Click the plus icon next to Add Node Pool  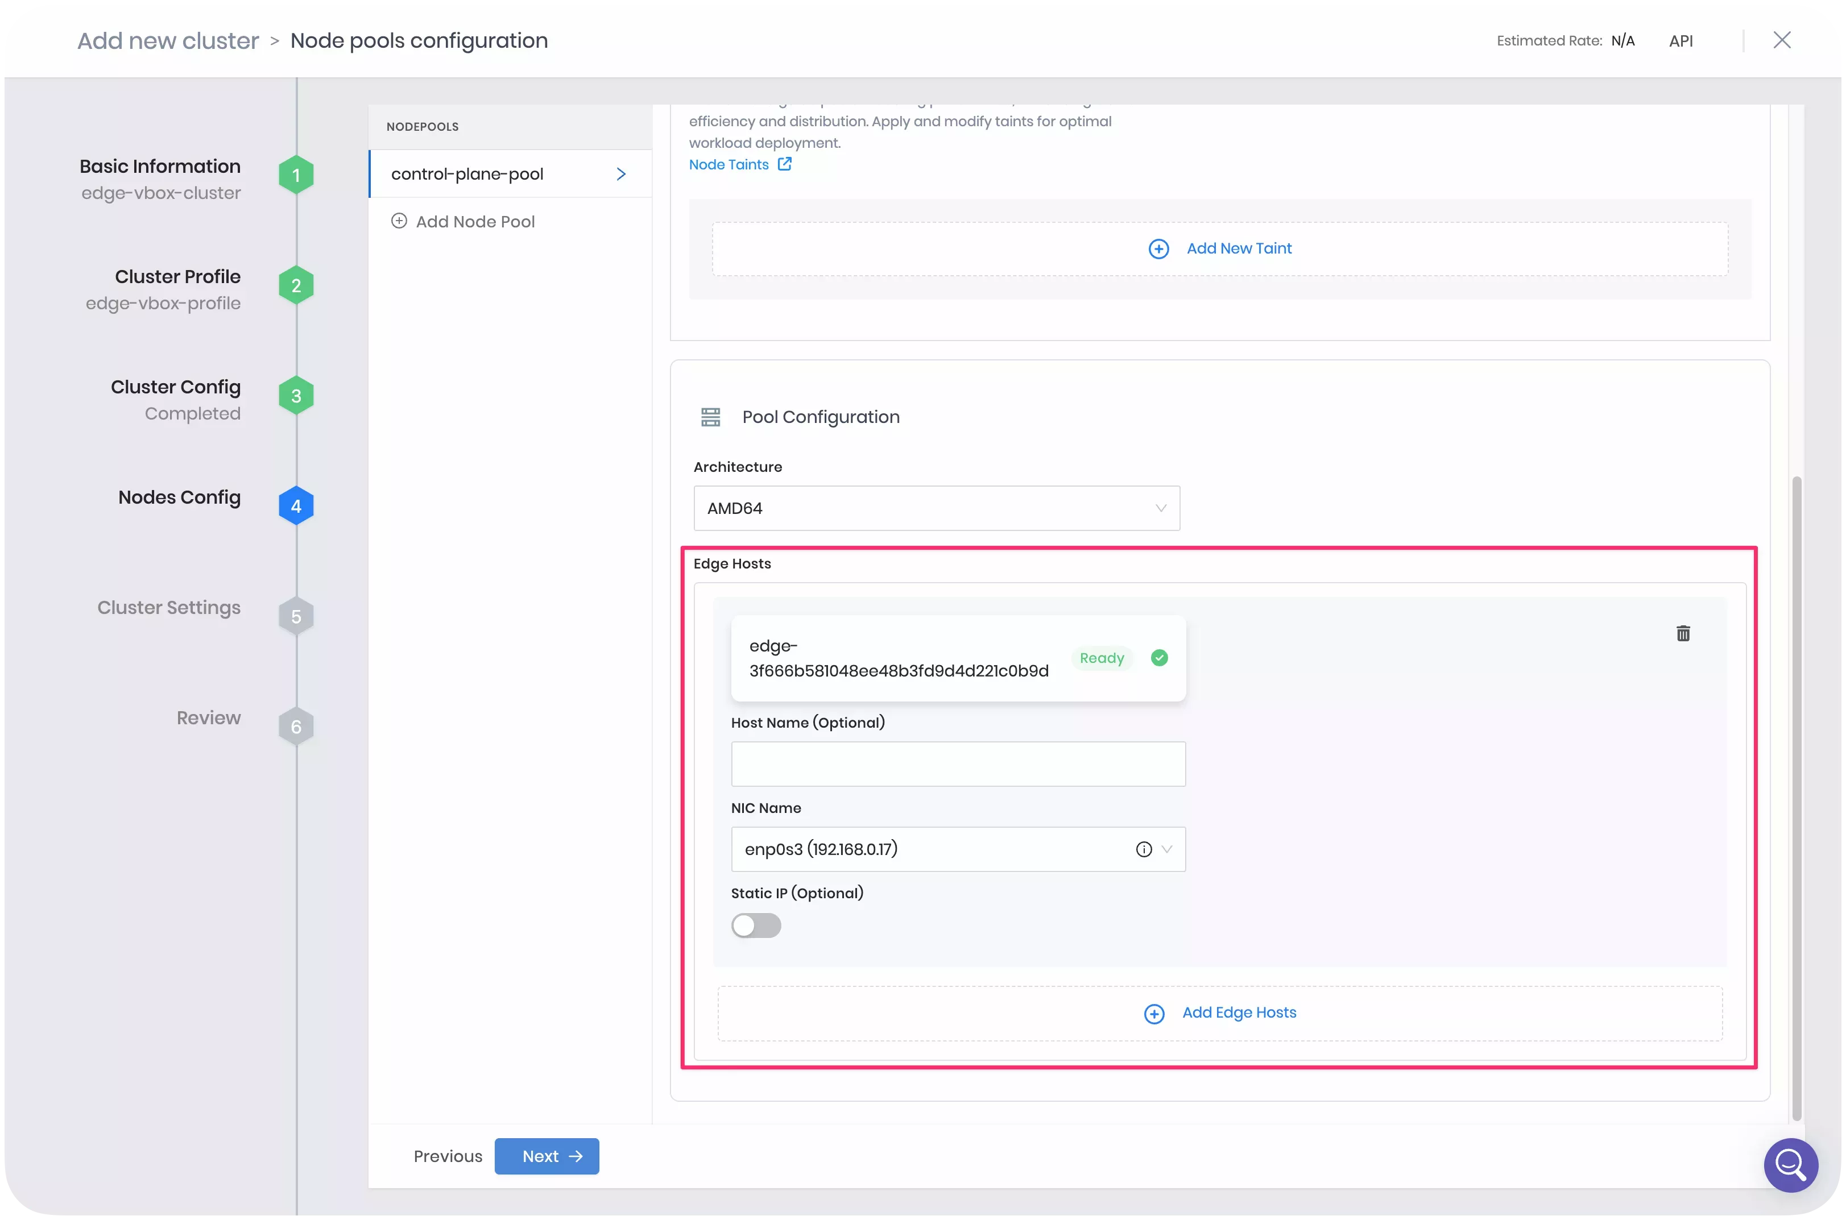(x=399, y=221)
